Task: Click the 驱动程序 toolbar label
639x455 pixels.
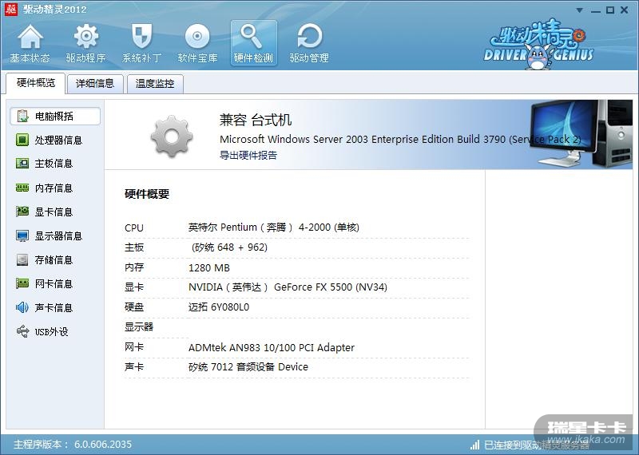Action: 86,58
